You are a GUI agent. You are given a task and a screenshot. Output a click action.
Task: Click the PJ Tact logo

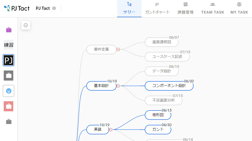click(x=17, y=8)
